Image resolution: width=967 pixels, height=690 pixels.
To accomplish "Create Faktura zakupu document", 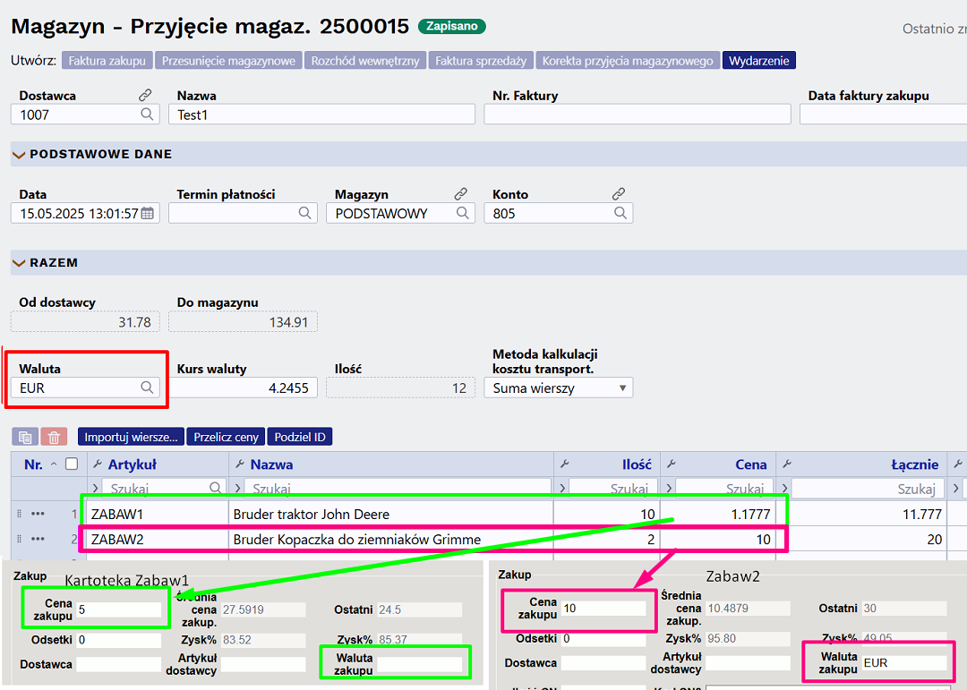I will 107,61.
